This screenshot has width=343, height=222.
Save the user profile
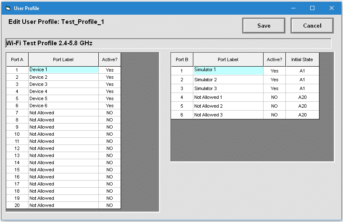tap(264, 26)
